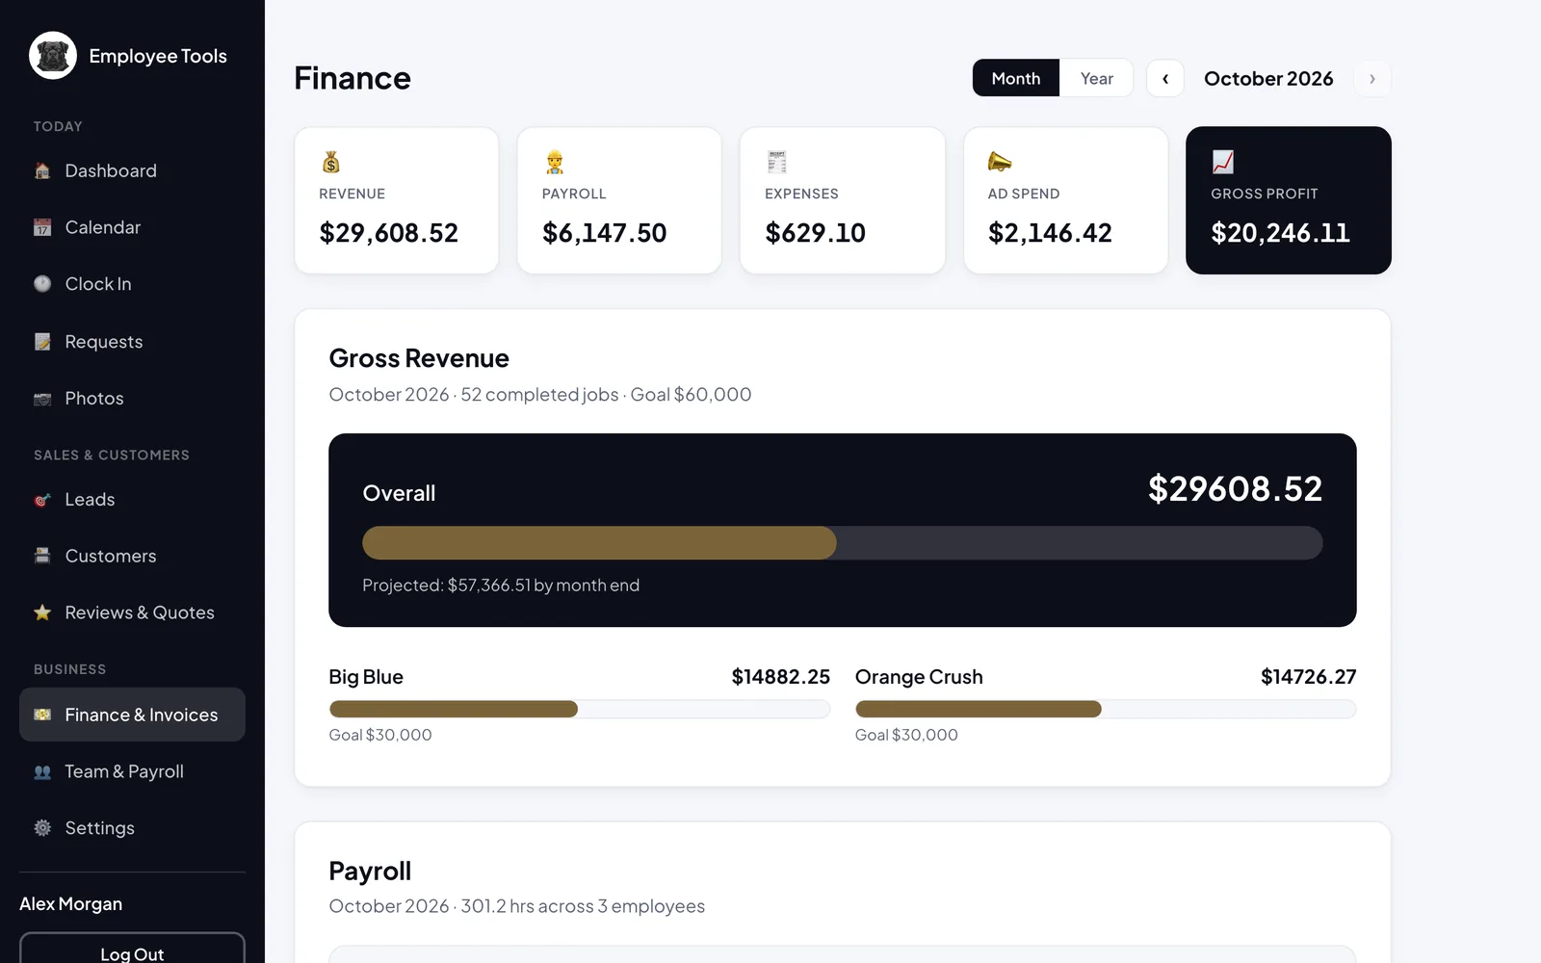The height and width of the screenshot is (963, 1541).
Task: Click the Orange Crush $14726.27 amount
Action: (1309, 677)
